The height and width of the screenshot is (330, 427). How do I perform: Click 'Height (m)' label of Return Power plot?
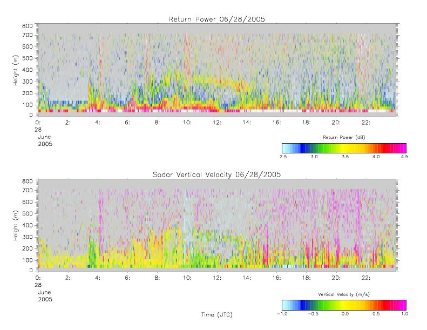[x=16, y=70]
